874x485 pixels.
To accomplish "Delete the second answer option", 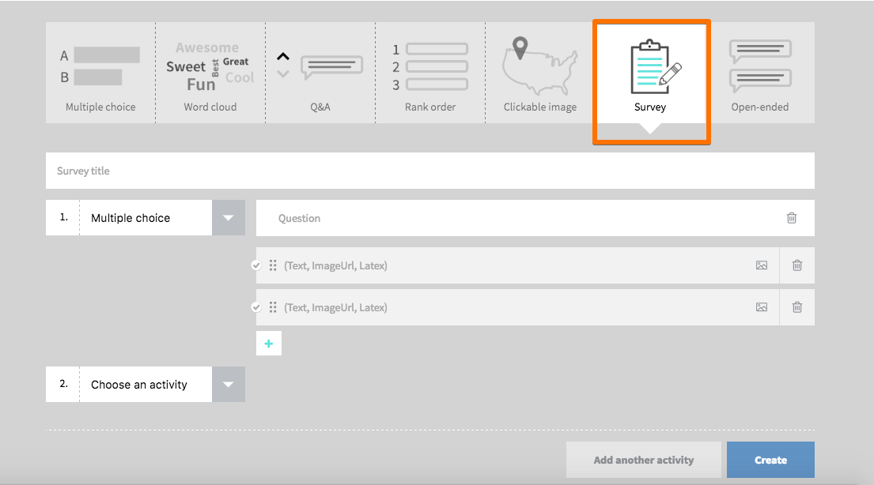I will click(x=796, y=307).
